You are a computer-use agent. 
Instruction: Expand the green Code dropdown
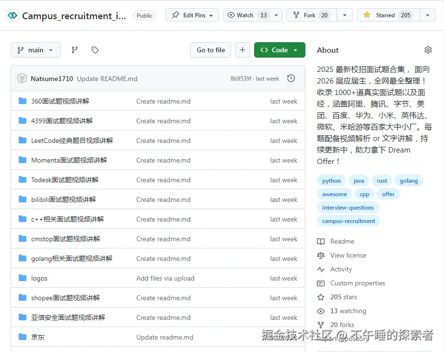pos(280,49)
